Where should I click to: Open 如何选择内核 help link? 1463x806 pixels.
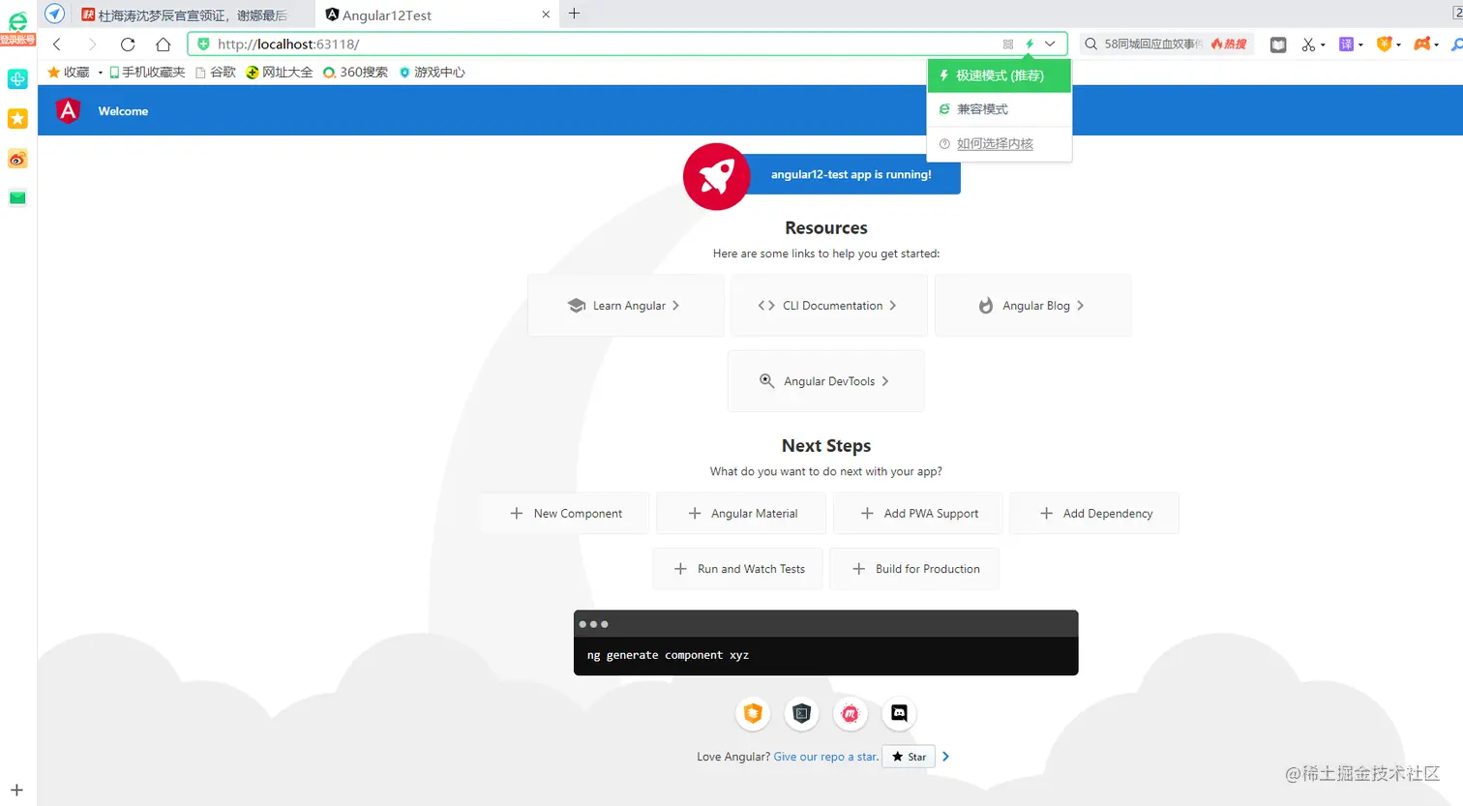click(x=995, y=143)
